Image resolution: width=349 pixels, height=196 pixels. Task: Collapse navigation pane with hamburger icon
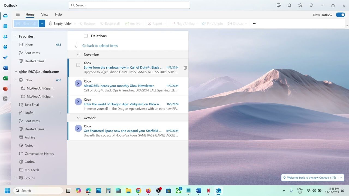pos(18,14)
